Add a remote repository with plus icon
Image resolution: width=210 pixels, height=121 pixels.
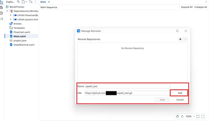[180, 39]
